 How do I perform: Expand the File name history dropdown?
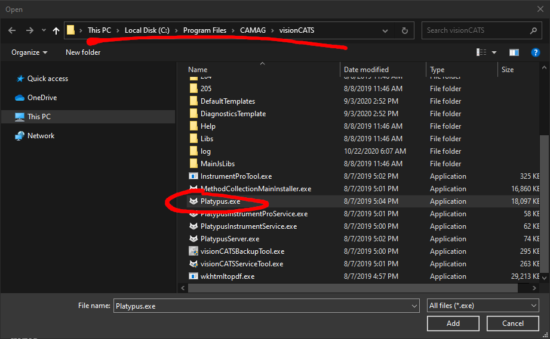(414, 306)
